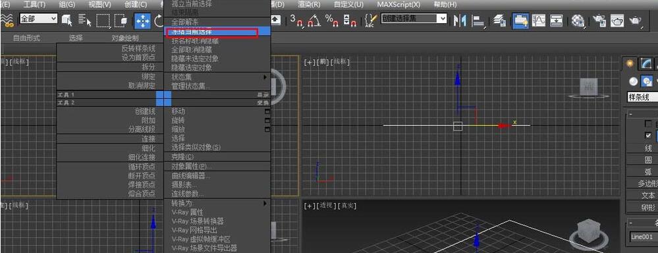Image resolution: width=658 pixels, height=253 pixels.
Task: Switch to Create panel star tab
Action: pyautogui.click(x=629, y=63)
